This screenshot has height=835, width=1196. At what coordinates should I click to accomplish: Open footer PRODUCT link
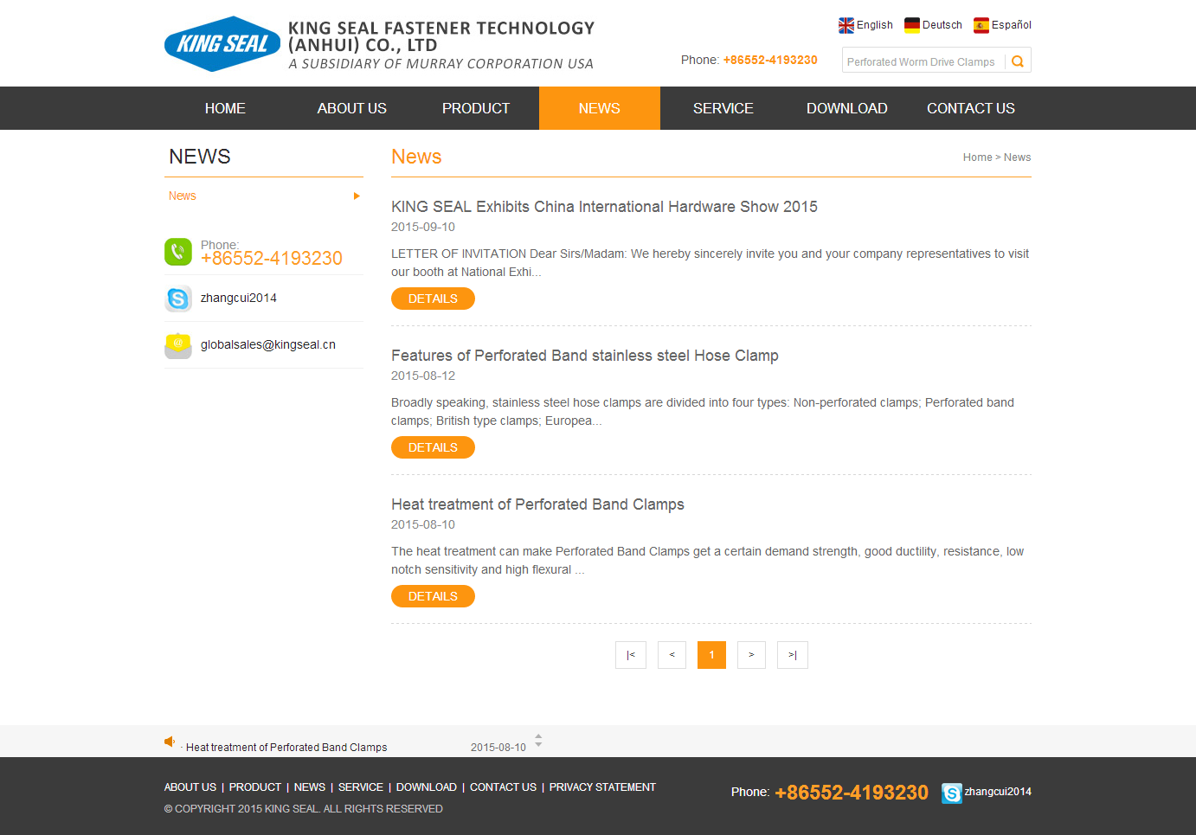click(x=255, y=787)
